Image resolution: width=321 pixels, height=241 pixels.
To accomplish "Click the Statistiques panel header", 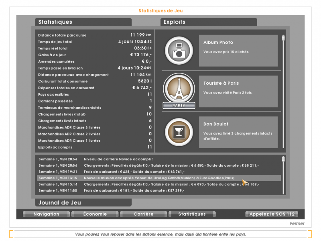I will click(x=83, y=22).
